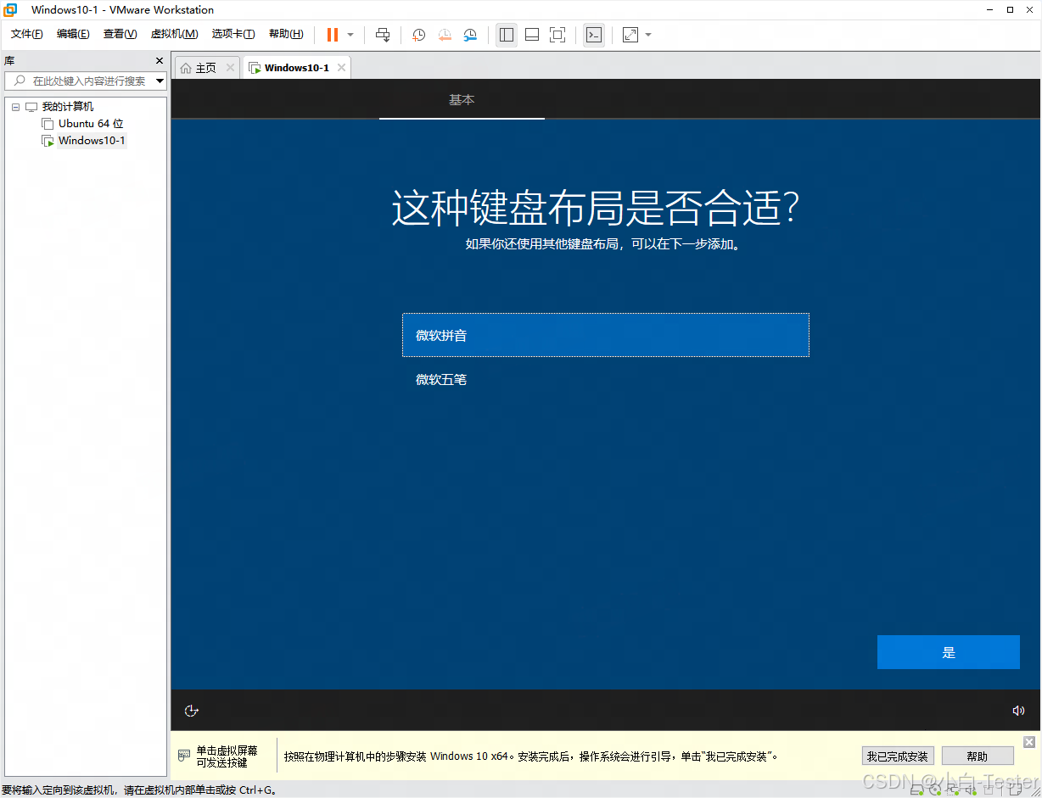Close the 主页 tab
Viewport: 1042px width, 798px height.
click(x=230, y=68)
